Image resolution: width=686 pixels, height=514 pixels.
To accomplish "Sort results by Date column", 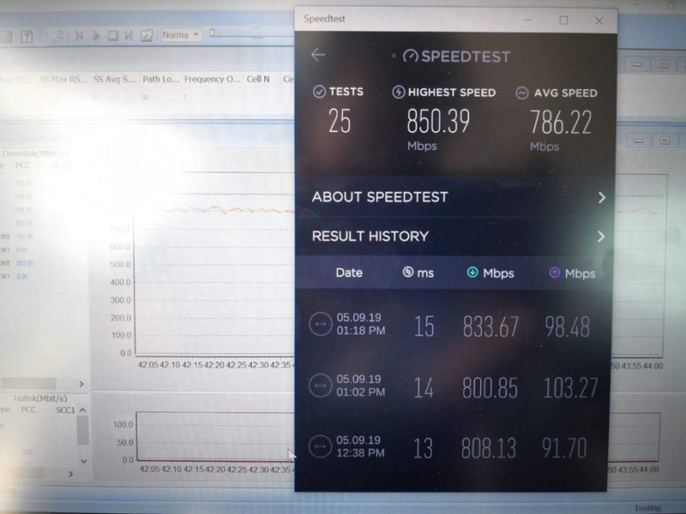I will pos(349,272).
